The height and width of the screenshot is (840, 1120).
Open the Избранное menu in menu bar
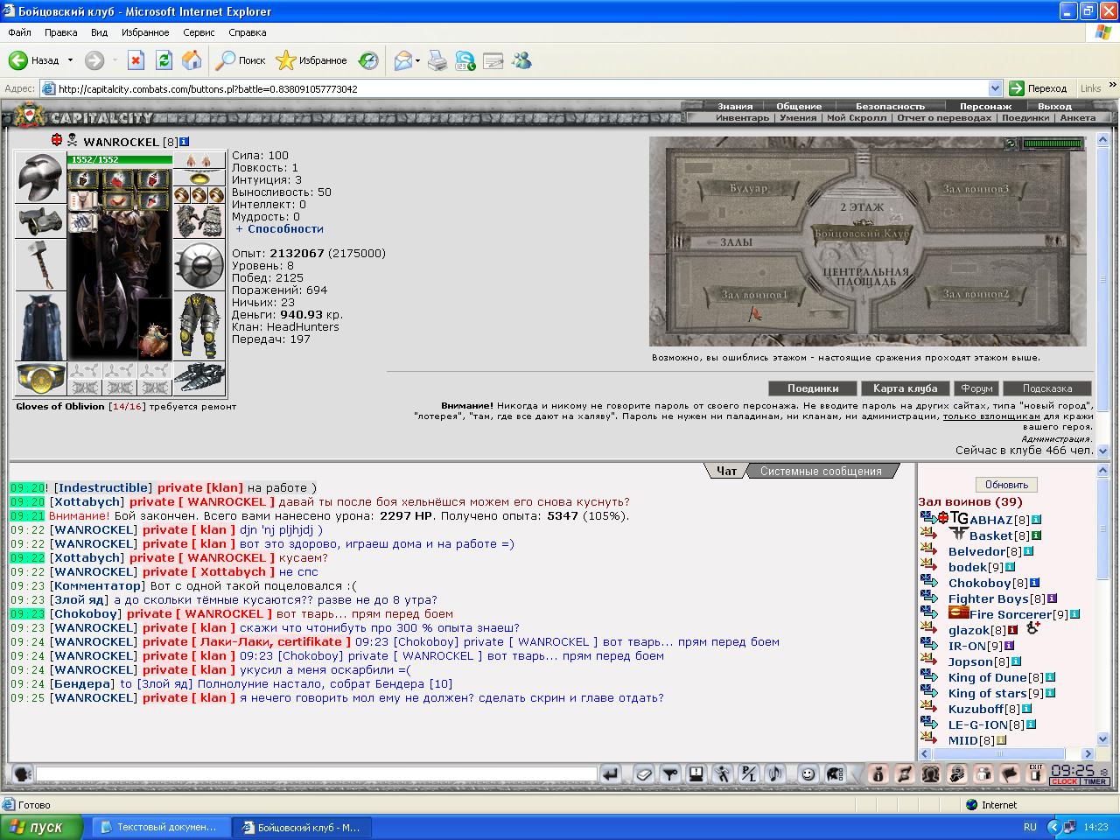145,32
